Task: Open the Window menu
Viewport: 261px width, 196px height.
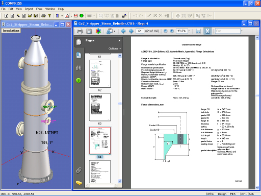Action: [50, 9]
